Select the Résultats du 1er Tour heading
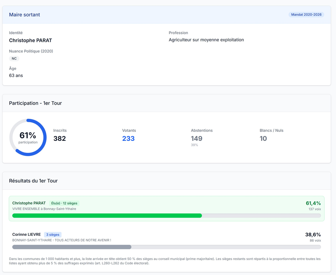The height and width of the screenshot is (275, 336). [33, 181]
